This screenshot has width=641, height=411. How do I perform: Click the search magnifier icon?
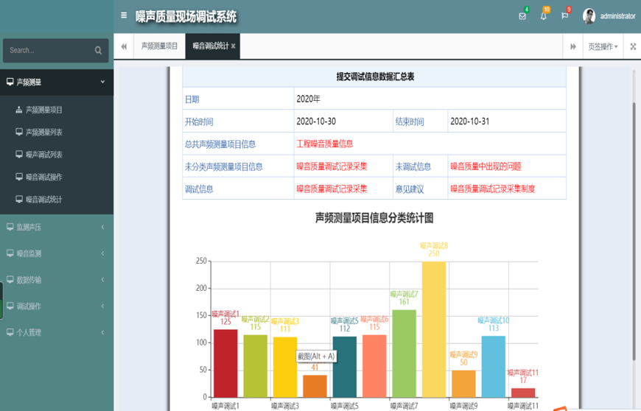[98, 51]
